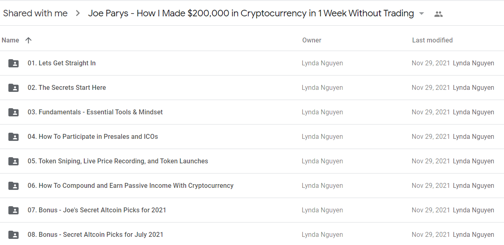Click folder icon of 03. Fundamentals row
Viewport: 504px width, 245px height.
pos(13,112)
